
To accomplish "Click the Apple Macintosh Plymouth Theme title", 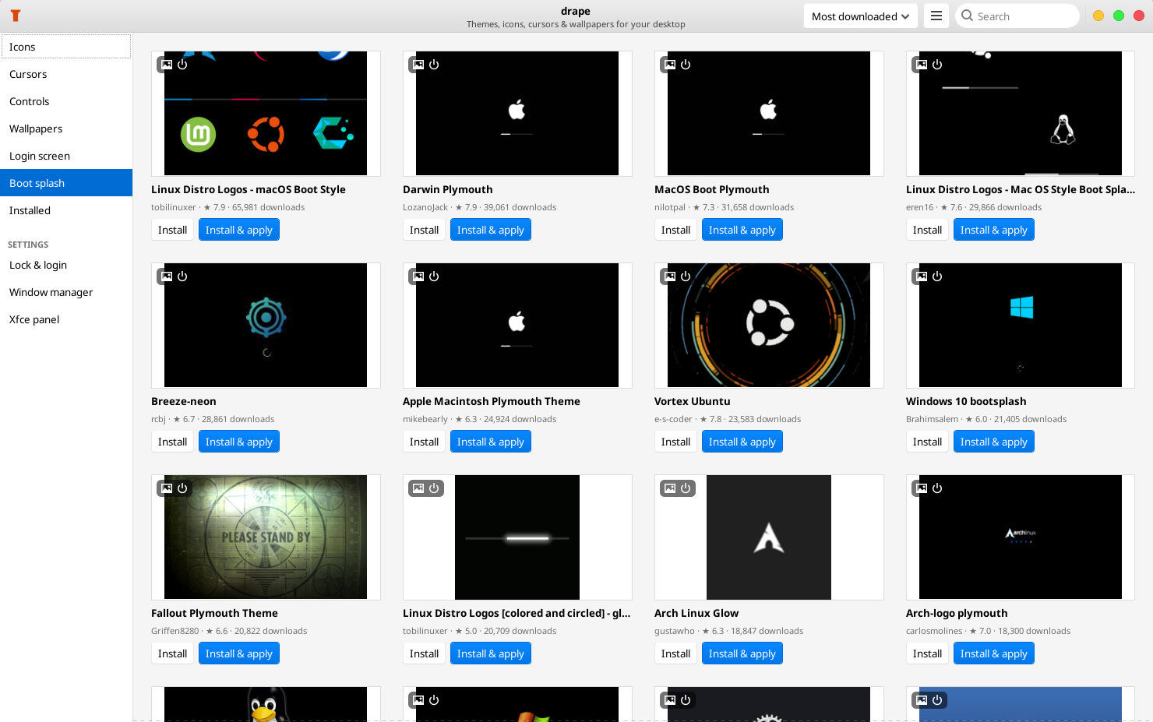I will (x=491, y=401).
